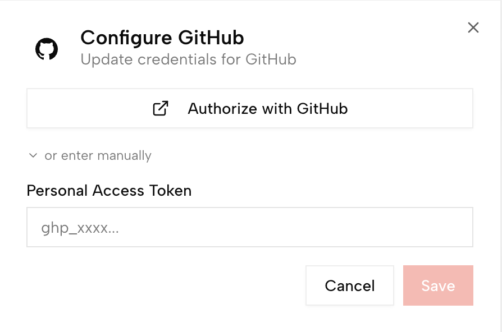Click the "Update credentials for GitHub" subtitle
Image resolution: width=502 pixels, height=332 pixels.
(x=188, y=59)
